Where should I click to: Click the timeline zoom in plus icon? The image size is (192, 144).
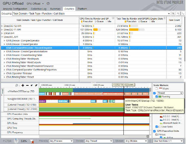23,85
